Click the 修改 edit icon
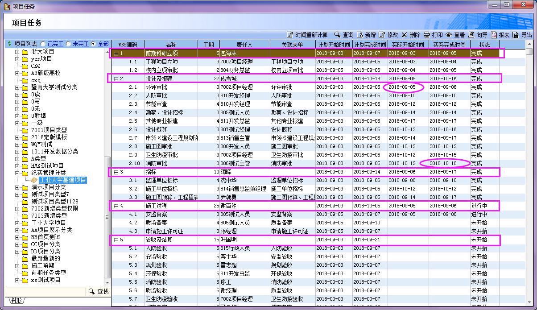 (x=382, y=35)
